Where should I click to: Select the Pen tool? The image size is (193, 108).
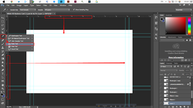[x=3, y=70]
